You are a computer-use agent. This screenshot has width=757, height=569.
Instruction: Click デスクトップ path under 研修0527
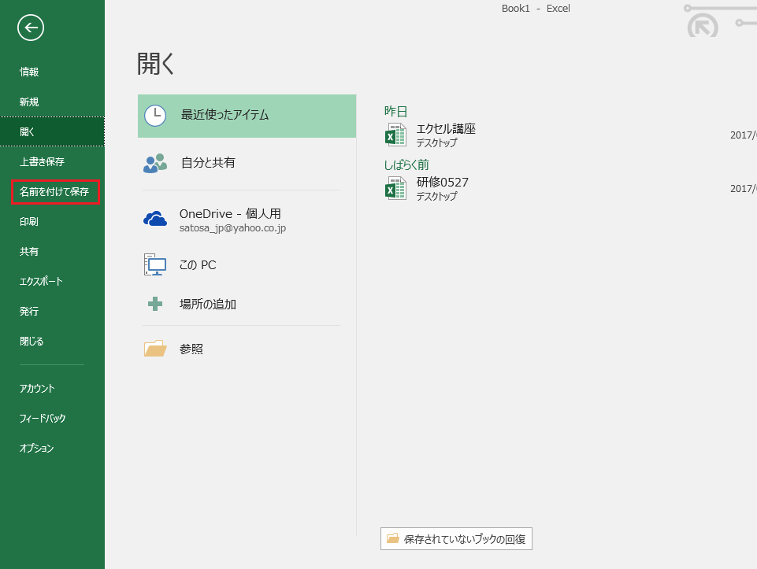pos(436,196)
